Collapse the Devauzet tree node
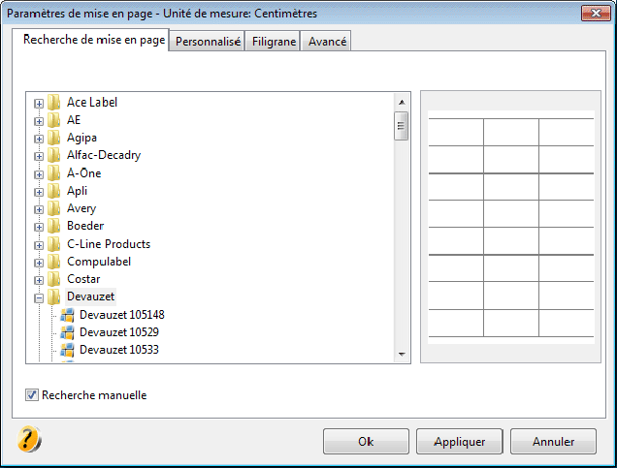 coord(39,298)
